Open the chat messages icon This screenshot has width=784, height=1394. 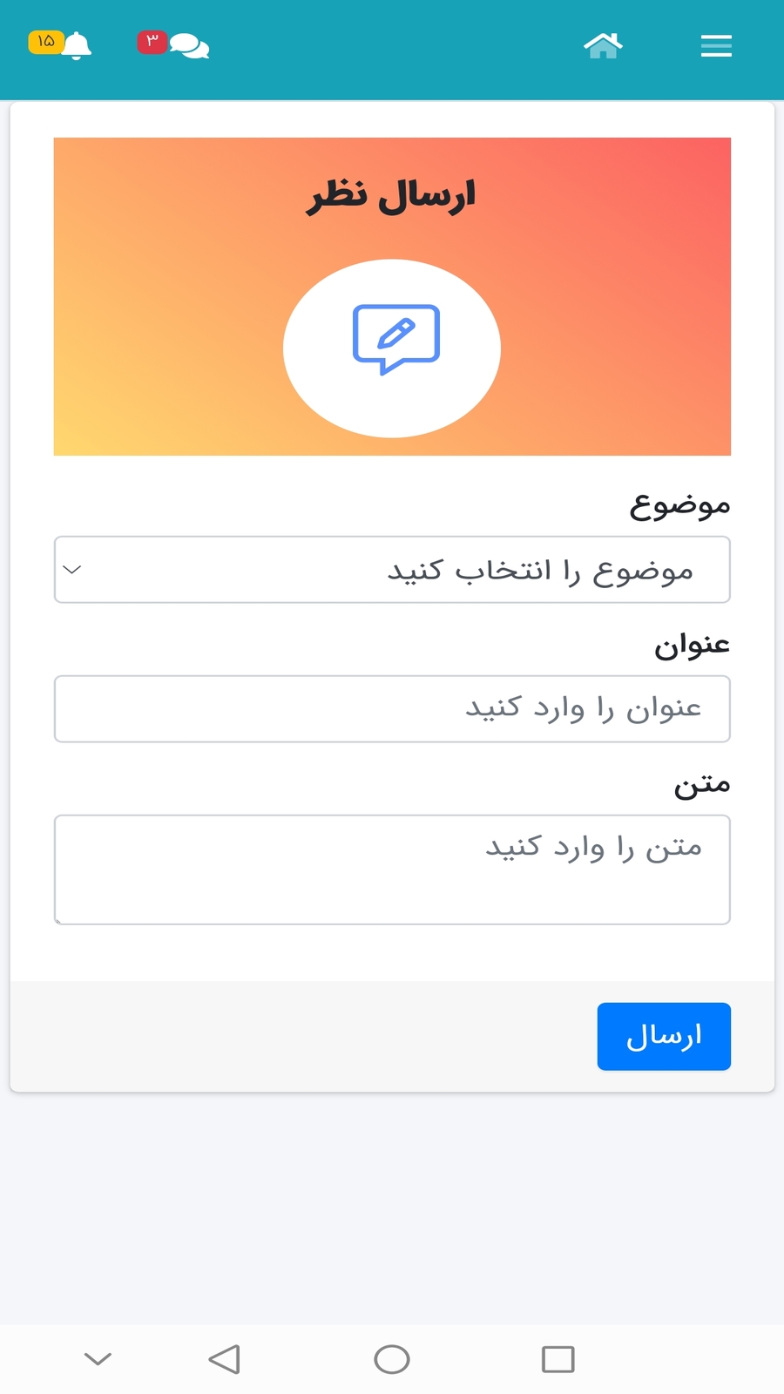tap(190, 46)
